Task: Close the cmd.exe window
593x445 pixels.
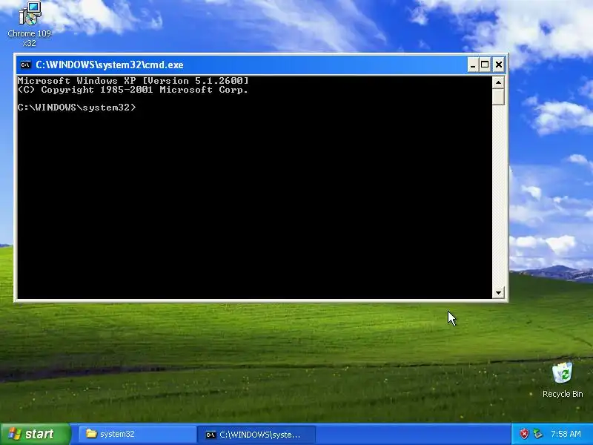Action: pyautogui.click(x=499, y=65)
